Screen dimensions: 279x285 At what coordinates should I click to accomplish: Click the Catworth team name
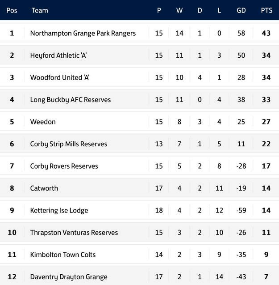pos(44,188)
